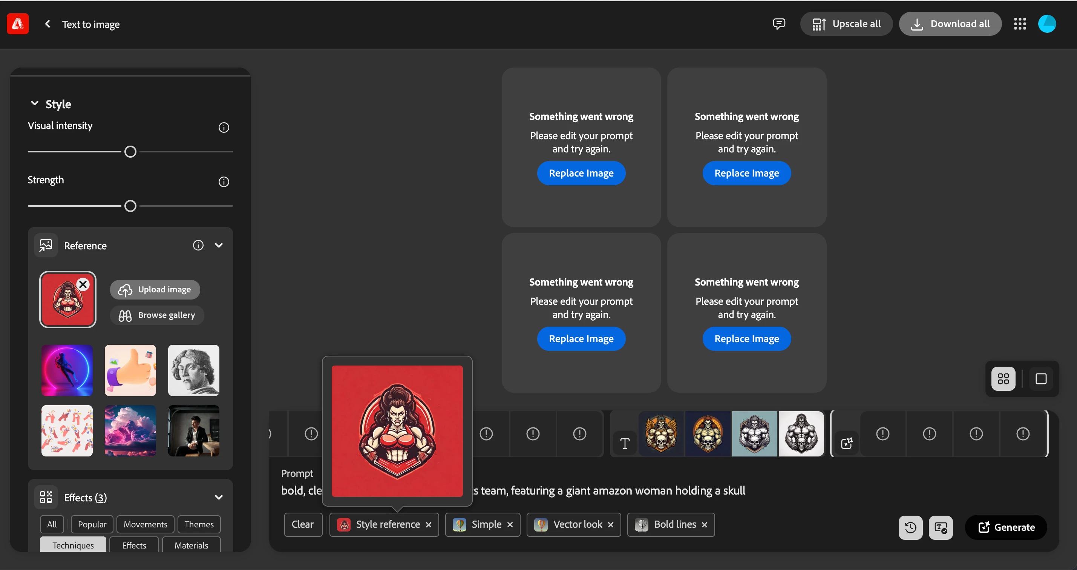
Task: Show the Visual intensity info tooltip
Action: click(224, 127)
